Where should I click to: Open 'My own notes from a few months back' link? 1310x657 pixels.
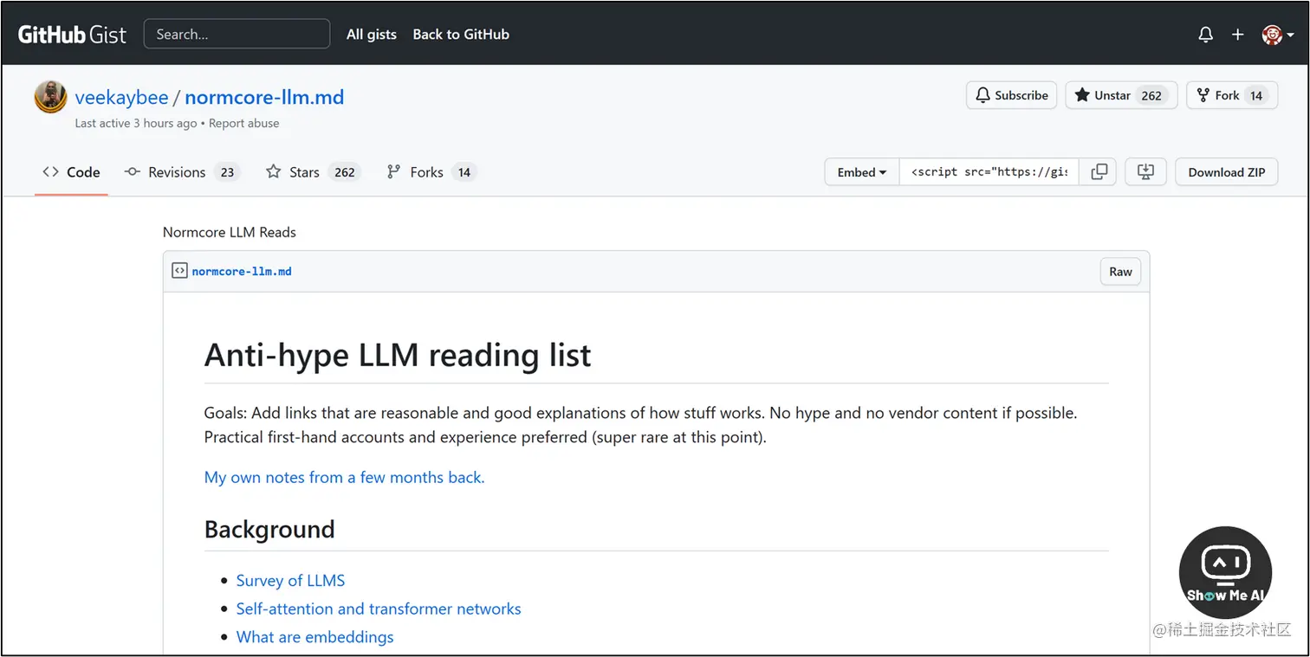pyautogui.click(x=345, y=477)
